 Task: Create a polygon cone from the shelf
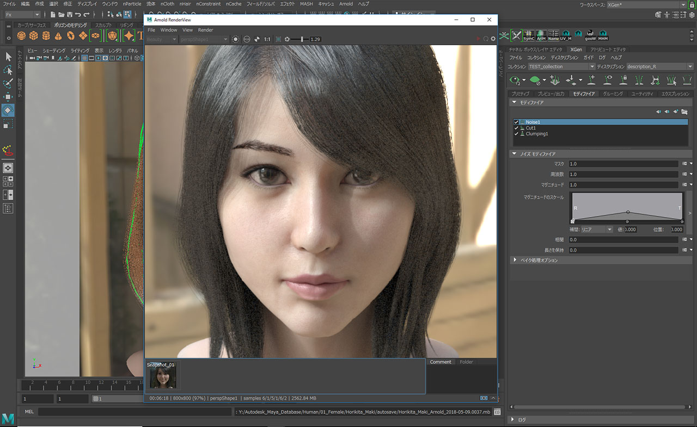tap(58, 35)
